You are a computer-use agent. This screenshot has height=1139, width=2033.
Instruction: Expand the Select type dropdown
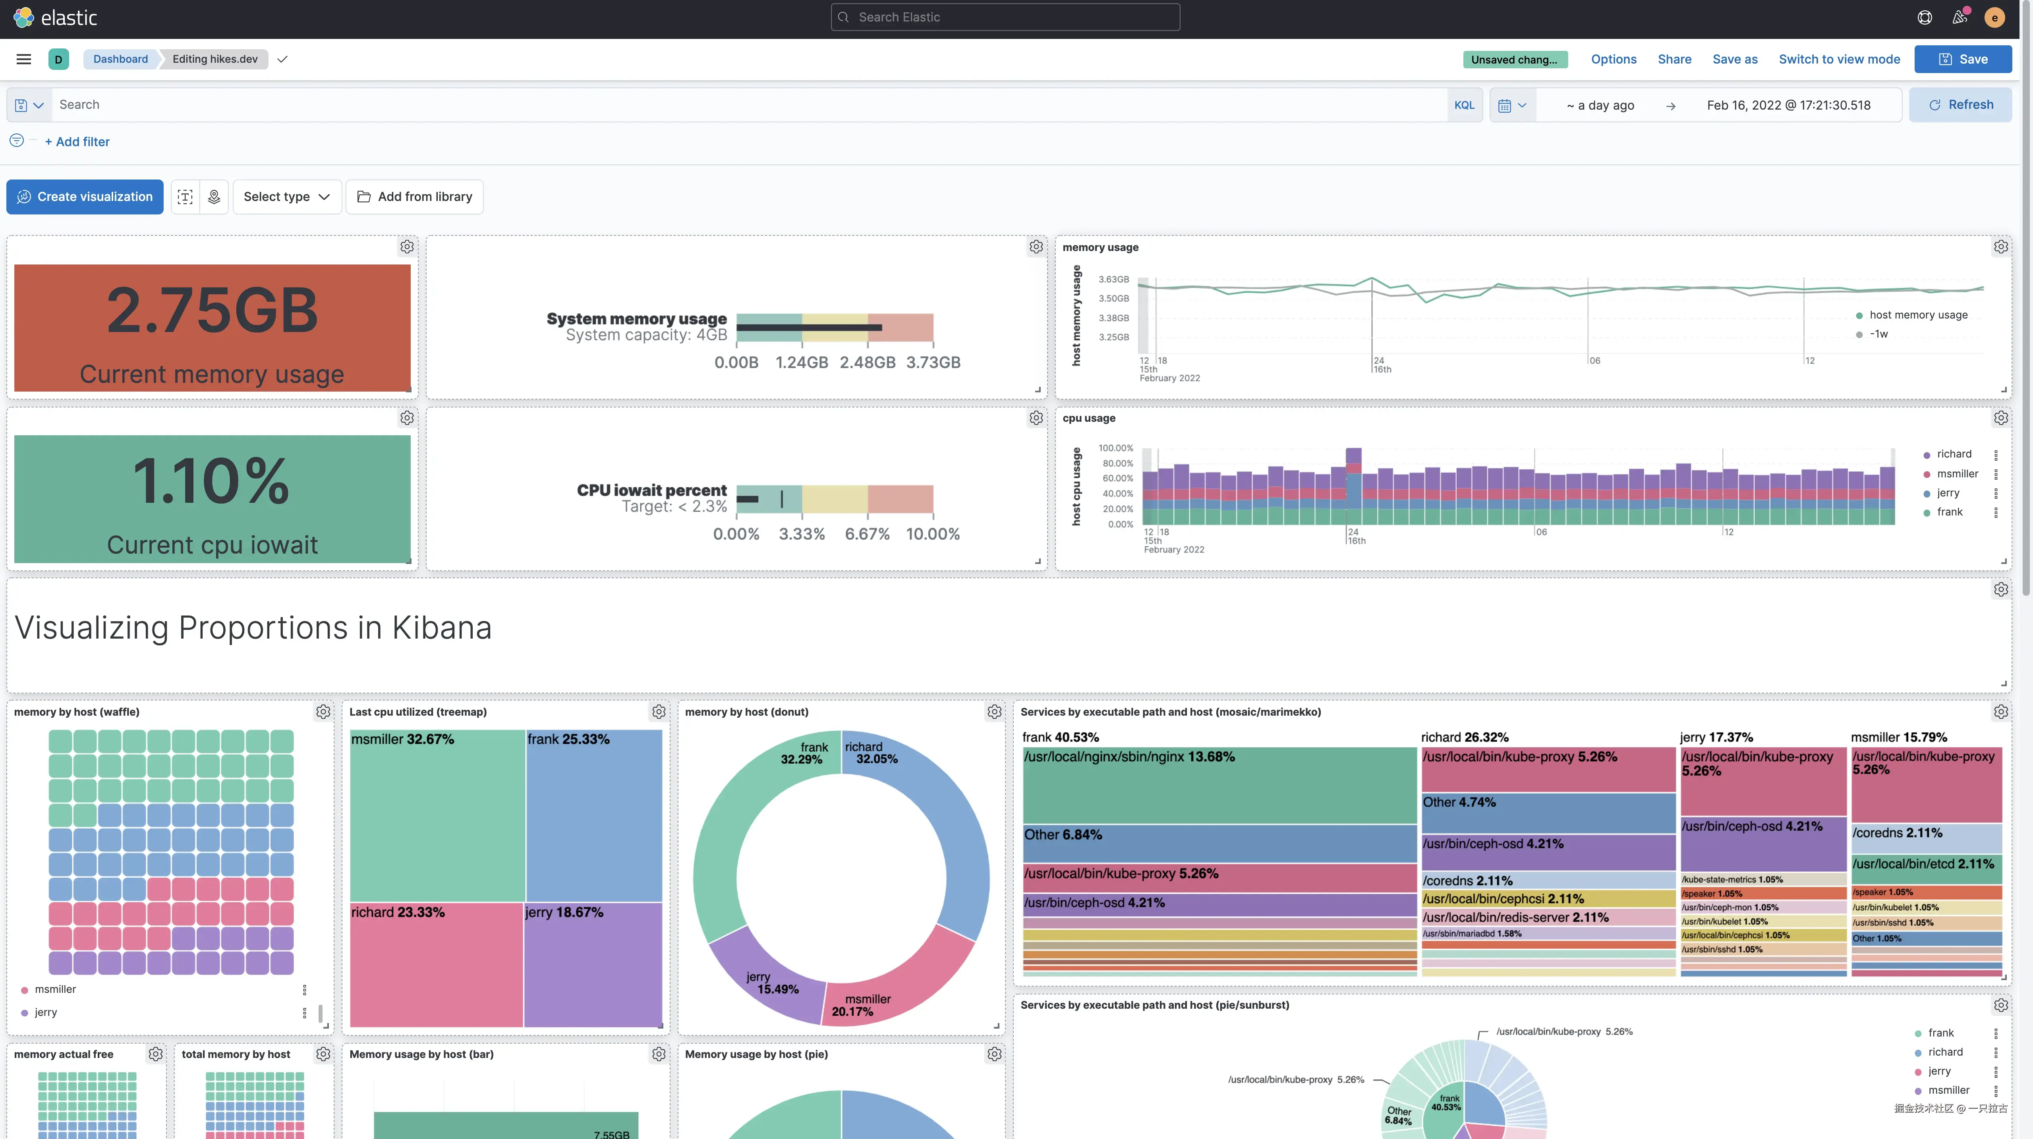tap(286, 197)
